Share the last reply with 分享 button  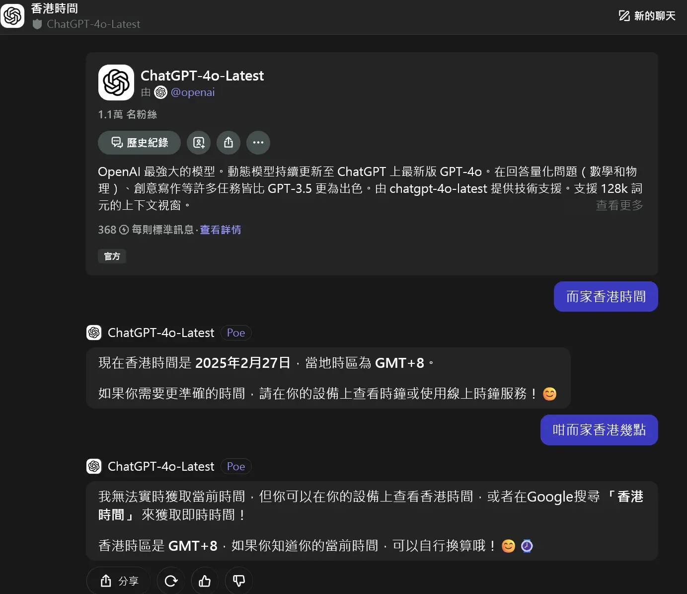click(x=118, y=581)
